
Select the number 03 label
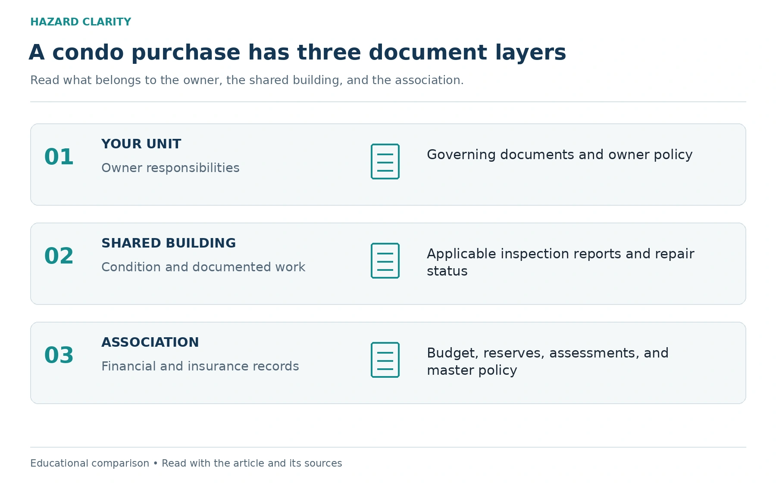(59, 355)
